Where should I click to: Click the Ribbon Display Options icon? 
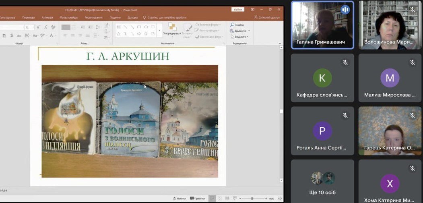tap(252, 9)
